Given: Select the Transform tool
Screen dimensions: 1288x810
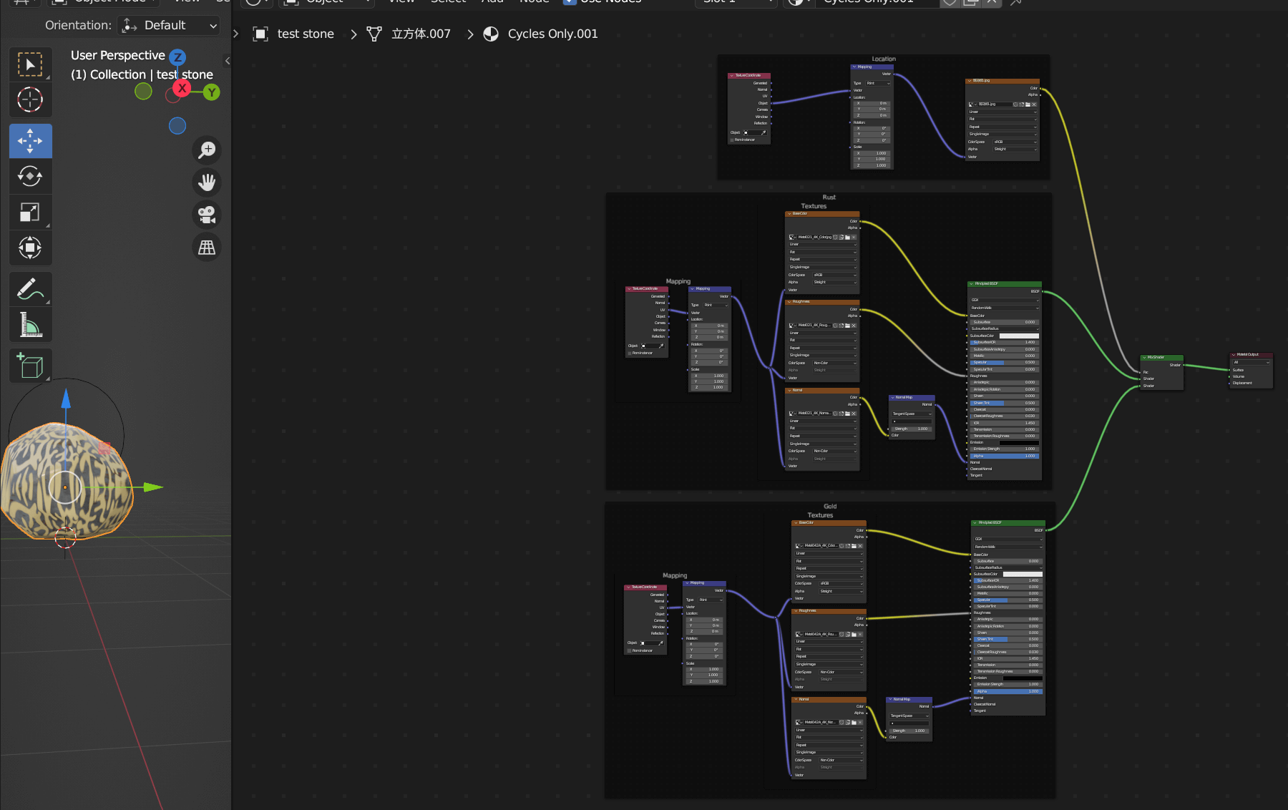Looking at the screenshot, I should click(x=30, y=248).
